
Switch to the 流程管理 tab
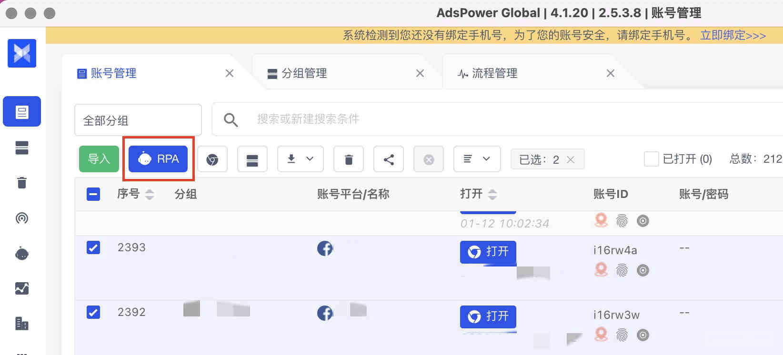point(494,73)
